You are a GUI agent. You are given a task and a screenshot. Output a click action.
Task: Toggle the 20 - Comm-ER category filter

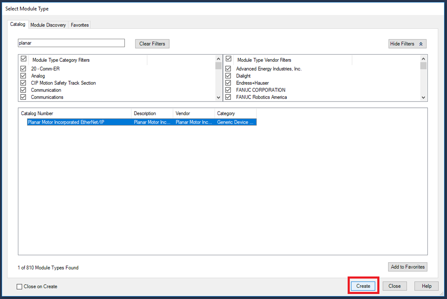click(23, 69)
